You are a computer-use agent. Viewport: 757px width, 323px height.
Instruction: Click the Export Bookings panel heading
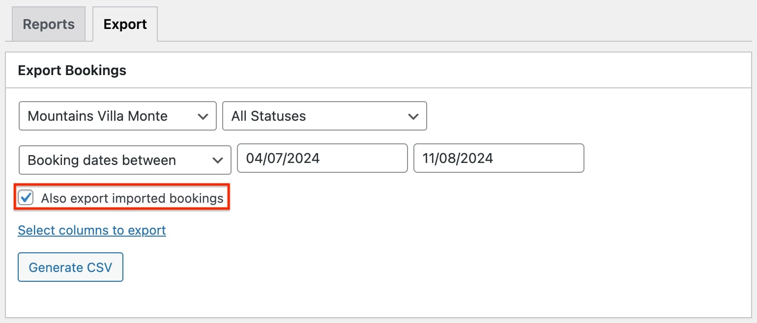[x=72, y=70]
